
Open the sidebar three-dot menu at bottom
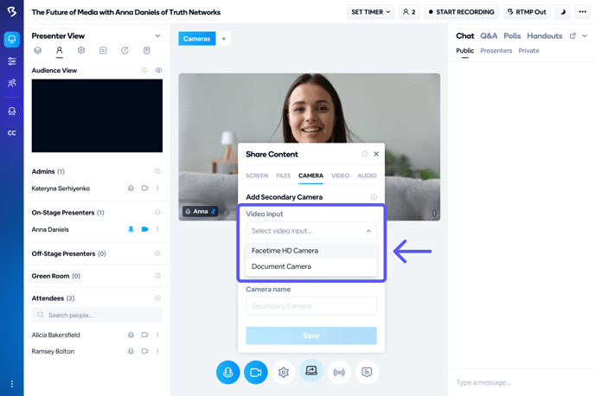tap(12, 384)
